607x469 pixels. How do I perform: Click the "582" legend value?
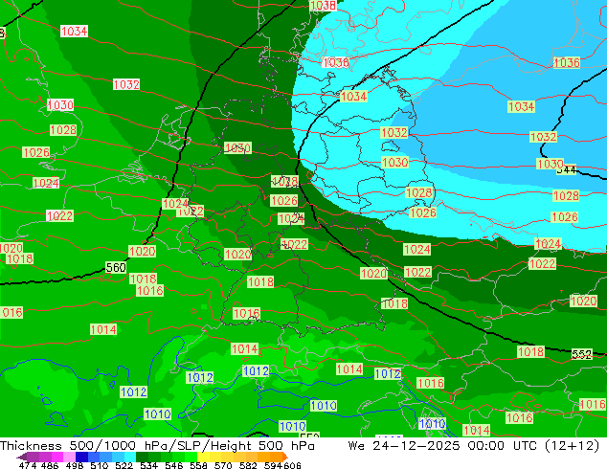(248, 465)
